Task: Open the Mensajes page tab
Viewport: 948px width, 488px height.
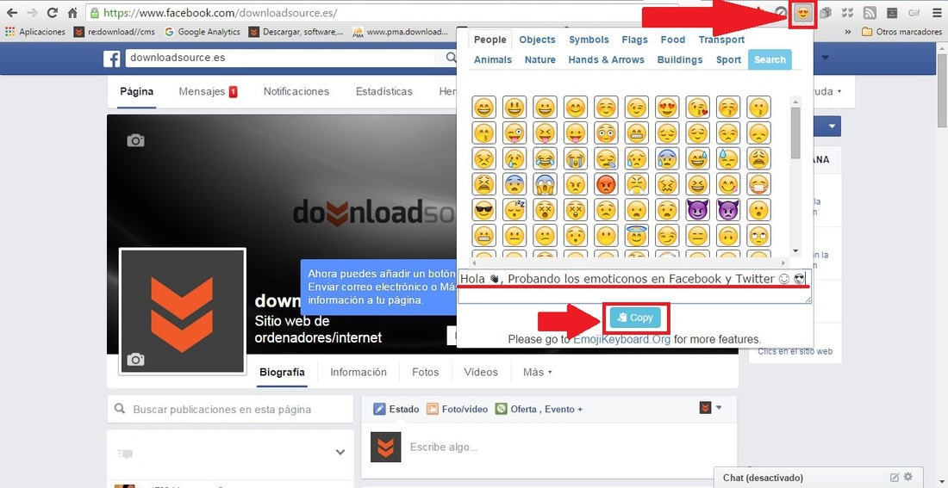Action: 208,92
